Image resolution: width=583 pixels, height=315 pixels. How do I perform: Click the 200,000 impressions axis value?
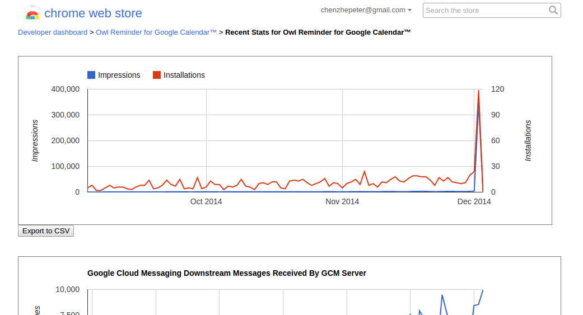(x=66, y=140)
